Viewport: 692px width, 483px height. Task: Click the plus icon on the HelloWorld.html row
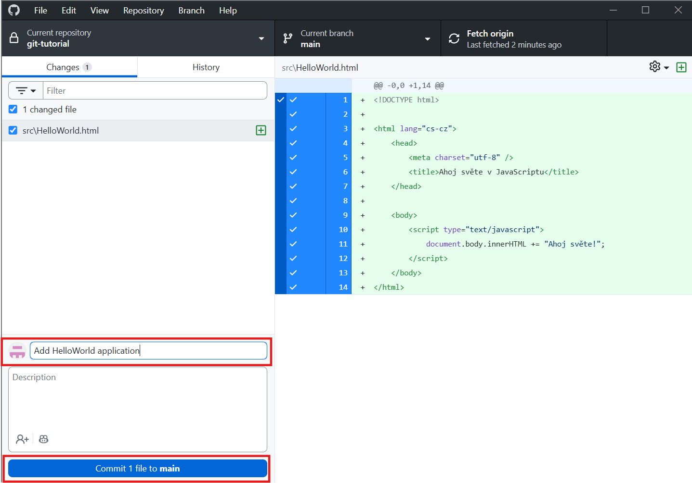click(261, 130)
